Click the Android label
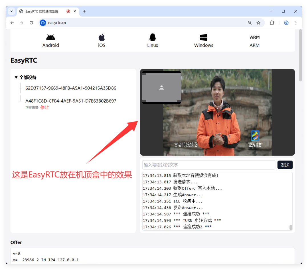308x270 pixels. point(50,45)
